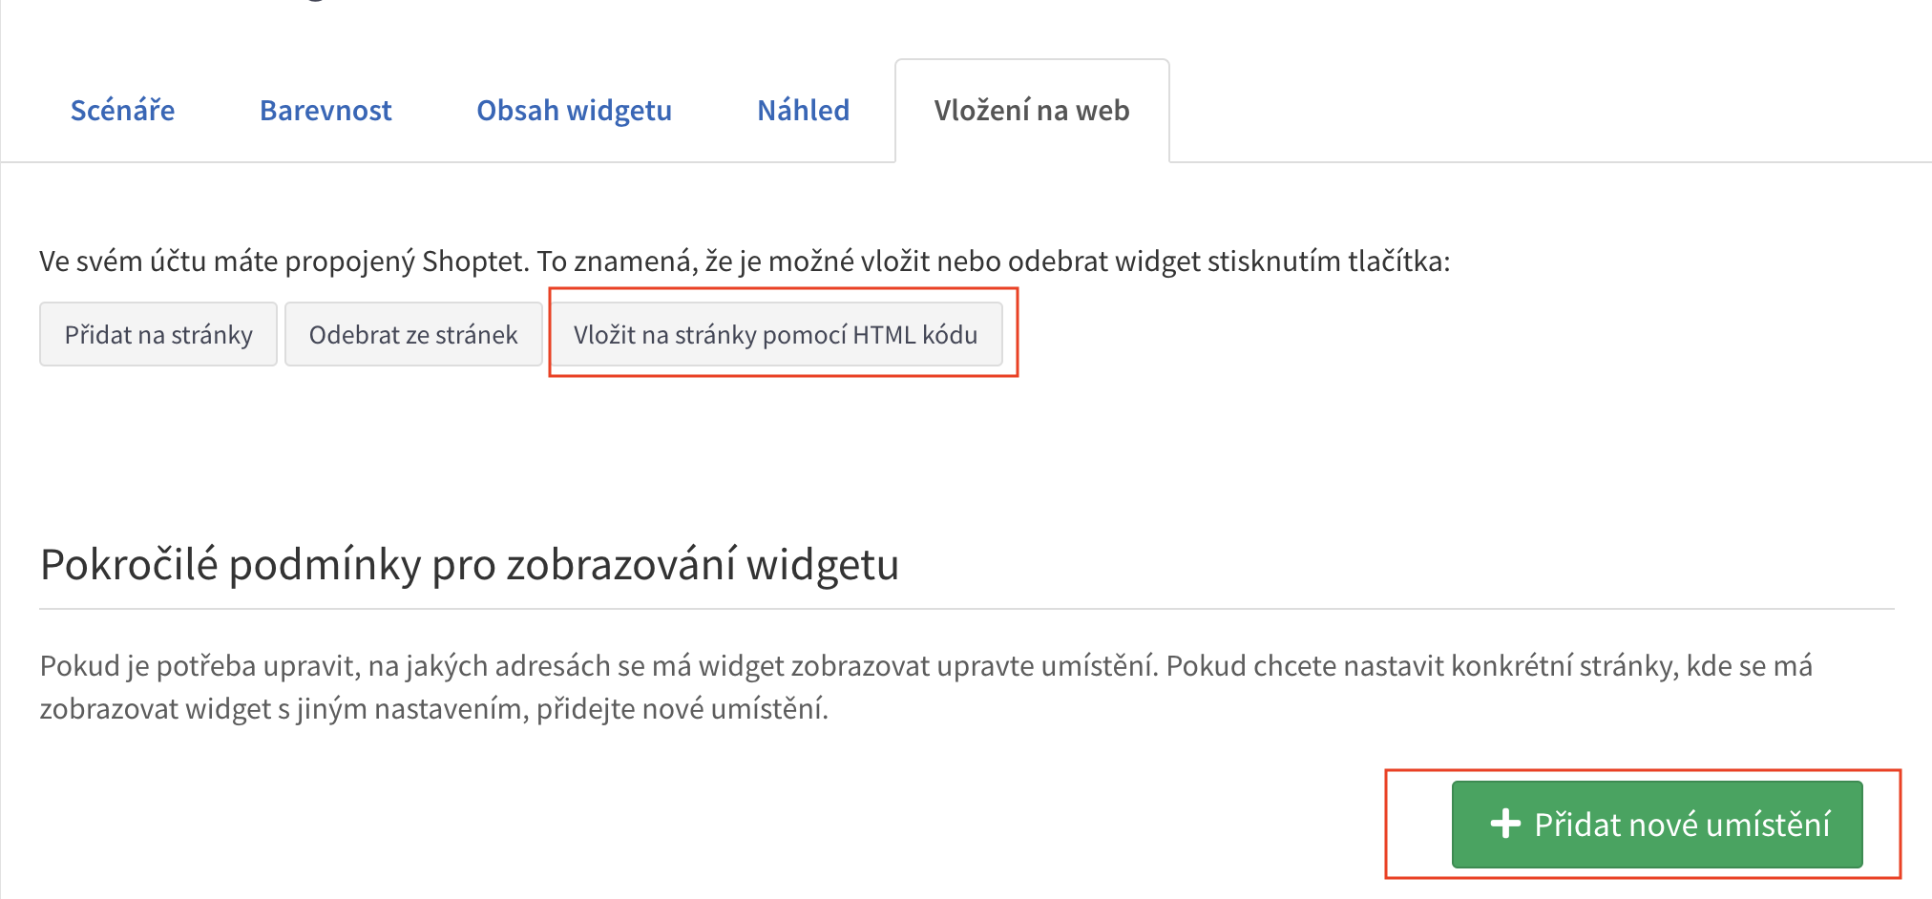
Task: Click the divider line under the Pokročilé heading
Action: (x=966, y=609)
